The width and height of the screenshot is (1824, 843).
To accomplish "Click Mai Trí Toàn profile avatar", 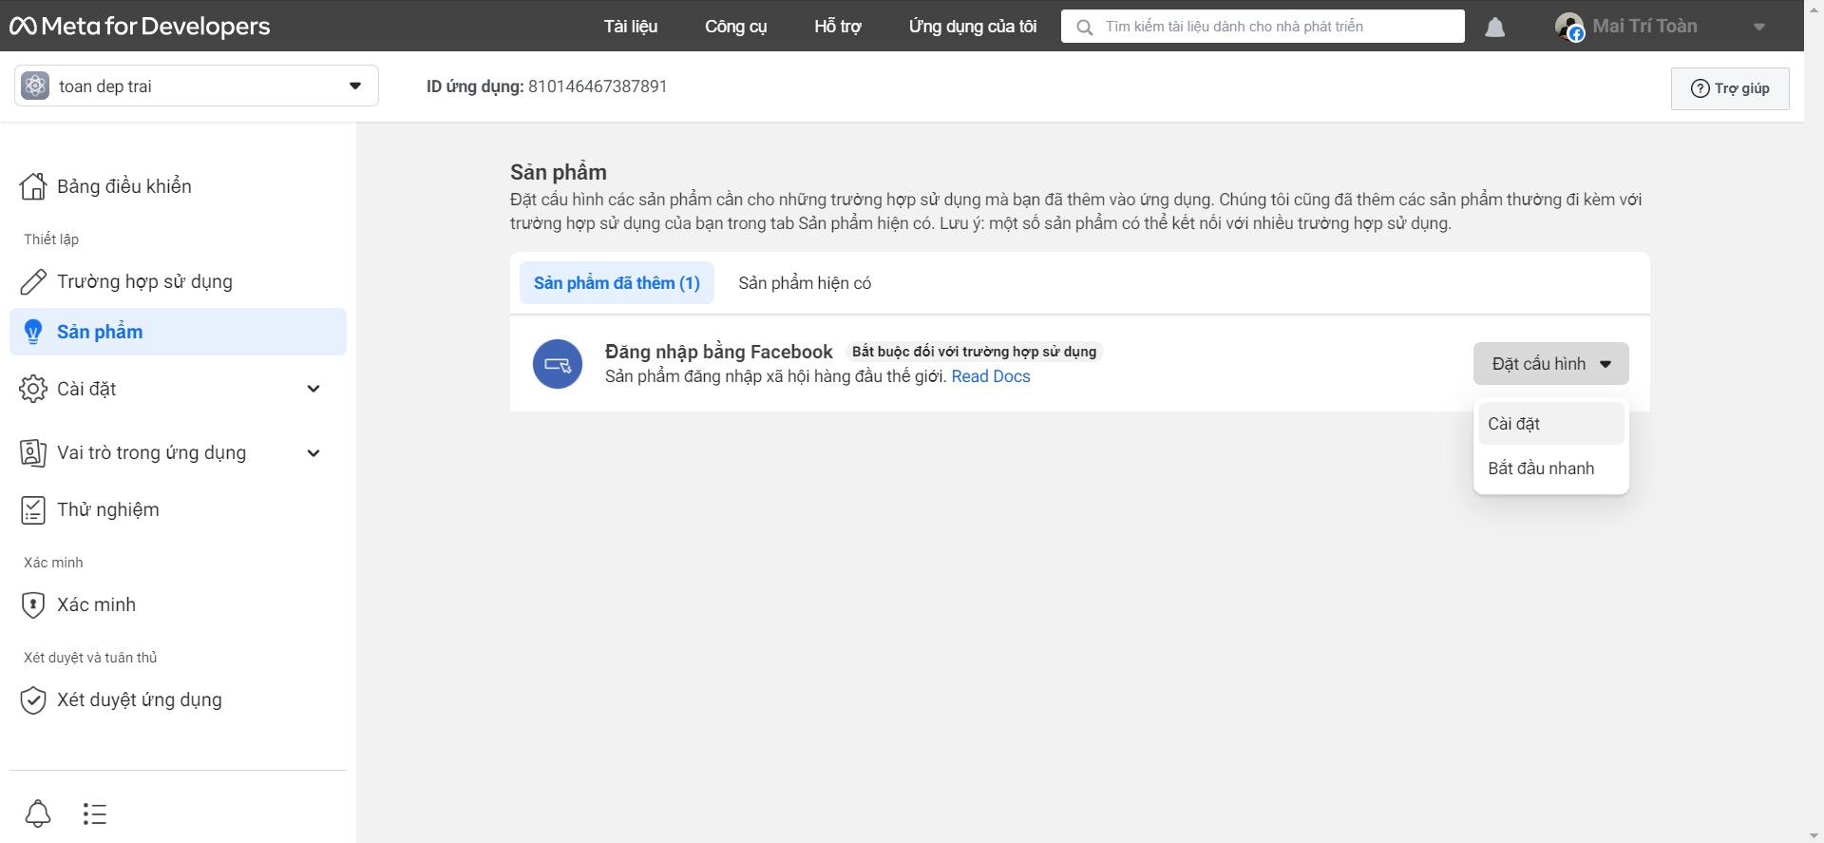I will (x=1568, y=27).
